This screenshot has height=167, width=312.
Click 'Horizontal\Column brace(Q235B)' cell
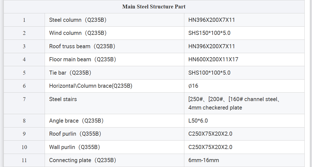click(x=91, y=86)
